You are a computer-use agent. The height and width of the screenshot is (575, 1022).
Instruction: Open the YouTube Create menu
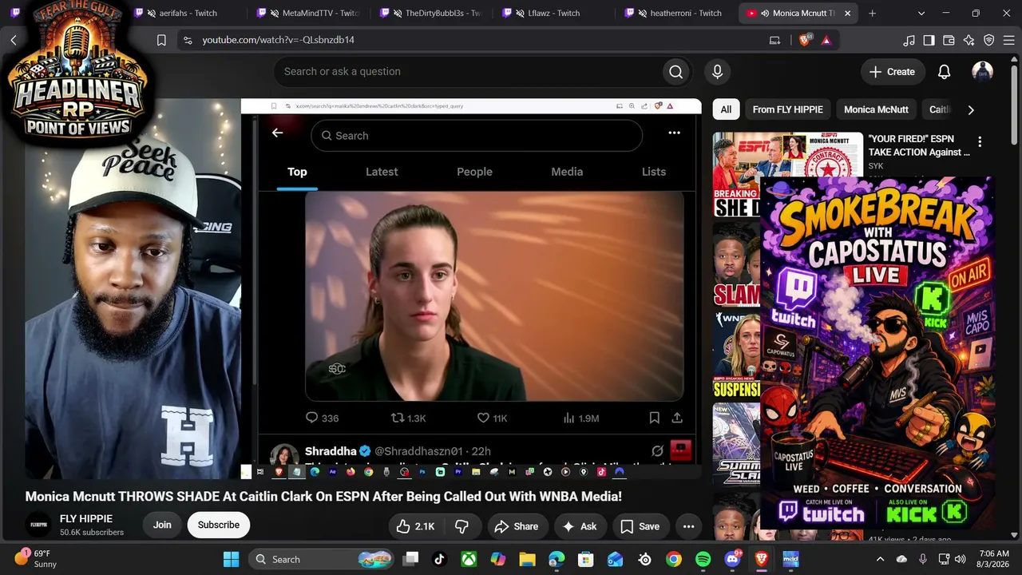[893, 72]
